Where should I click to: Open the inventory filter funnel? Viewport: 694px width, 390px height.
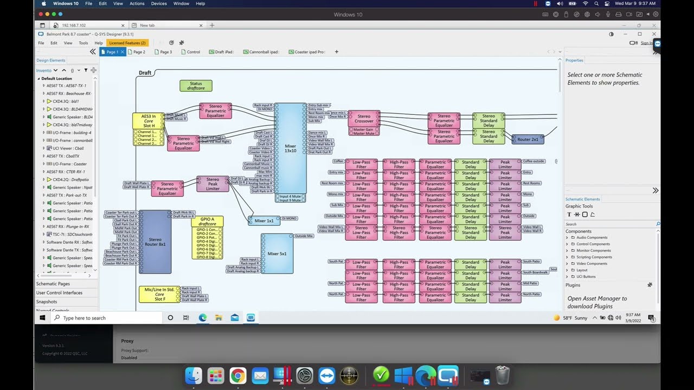point(86,70)
